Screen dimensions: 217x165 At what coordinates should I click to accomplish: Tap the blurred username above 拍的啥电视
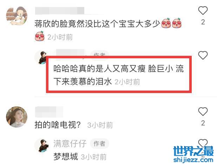[x=49, y=112]
